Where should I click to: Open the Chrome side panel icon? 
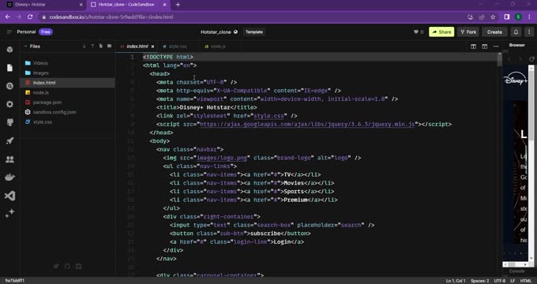click(x=507, y=17)
